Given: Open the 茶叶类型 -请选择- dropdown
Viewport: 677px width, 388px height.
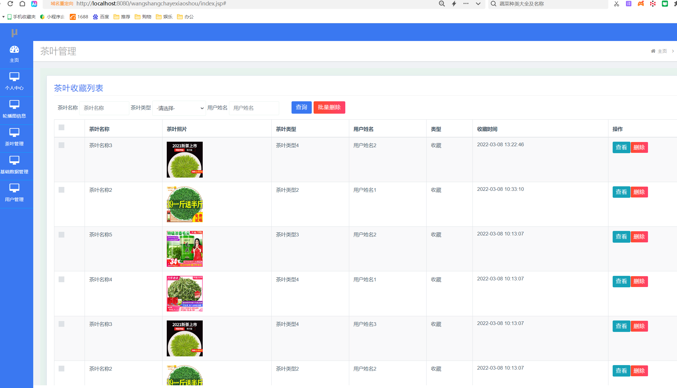Looking at the screenshot, I should tap(179, 108).
